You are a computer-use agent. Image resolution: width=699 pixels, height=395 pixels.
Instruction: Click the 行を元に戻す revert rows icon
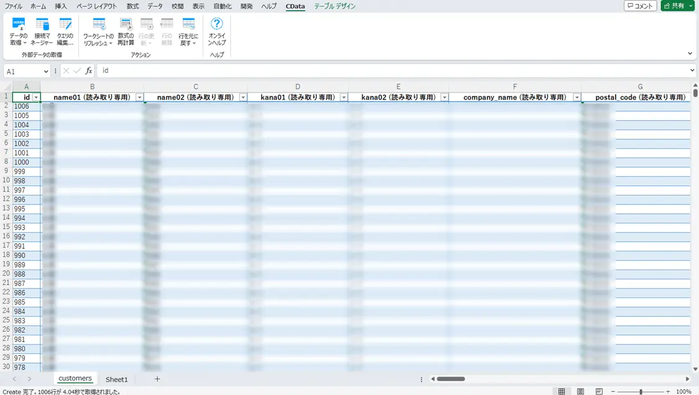click(188, 32)
